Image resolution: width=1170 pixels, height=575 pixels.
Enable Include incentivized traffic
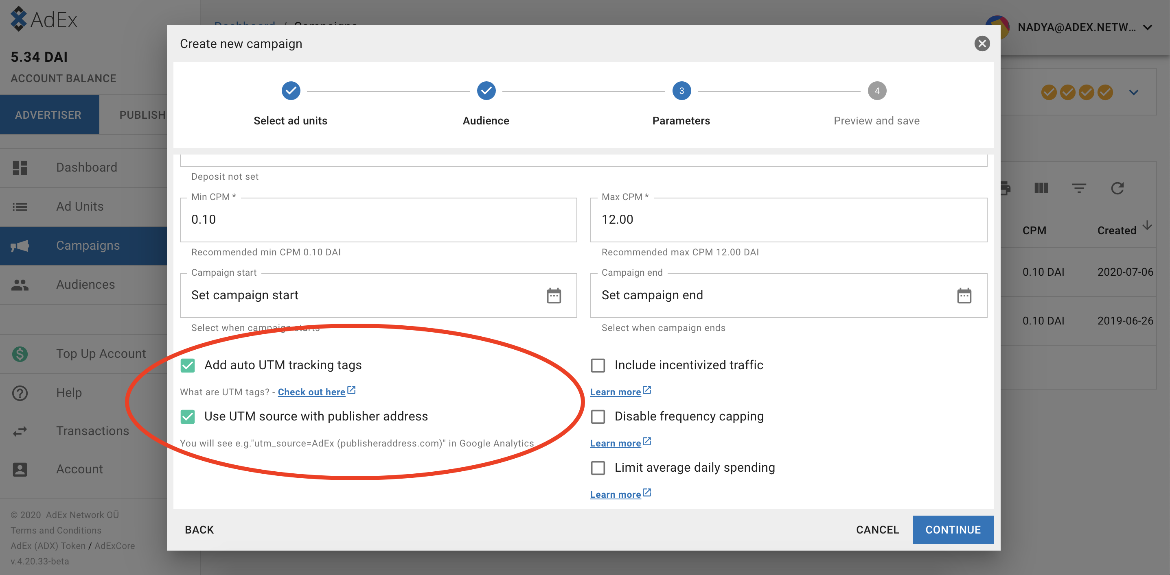pyautogui.click(x=598, y=365)
